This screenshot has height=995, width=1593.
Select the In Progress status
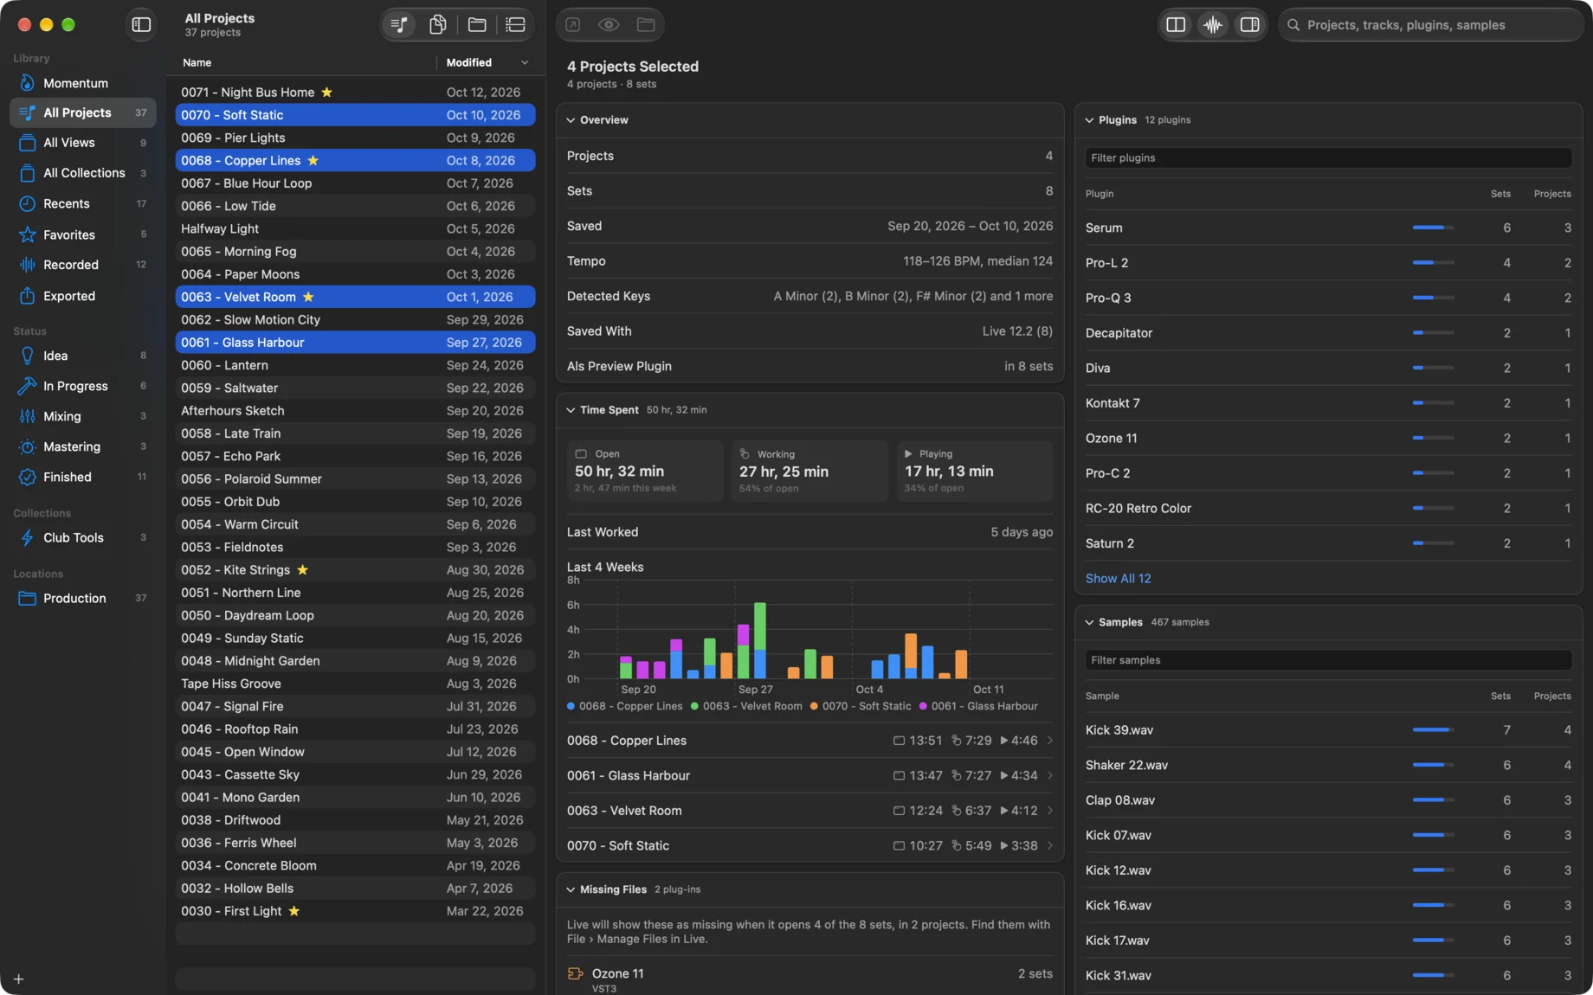(x=83, y=386)
